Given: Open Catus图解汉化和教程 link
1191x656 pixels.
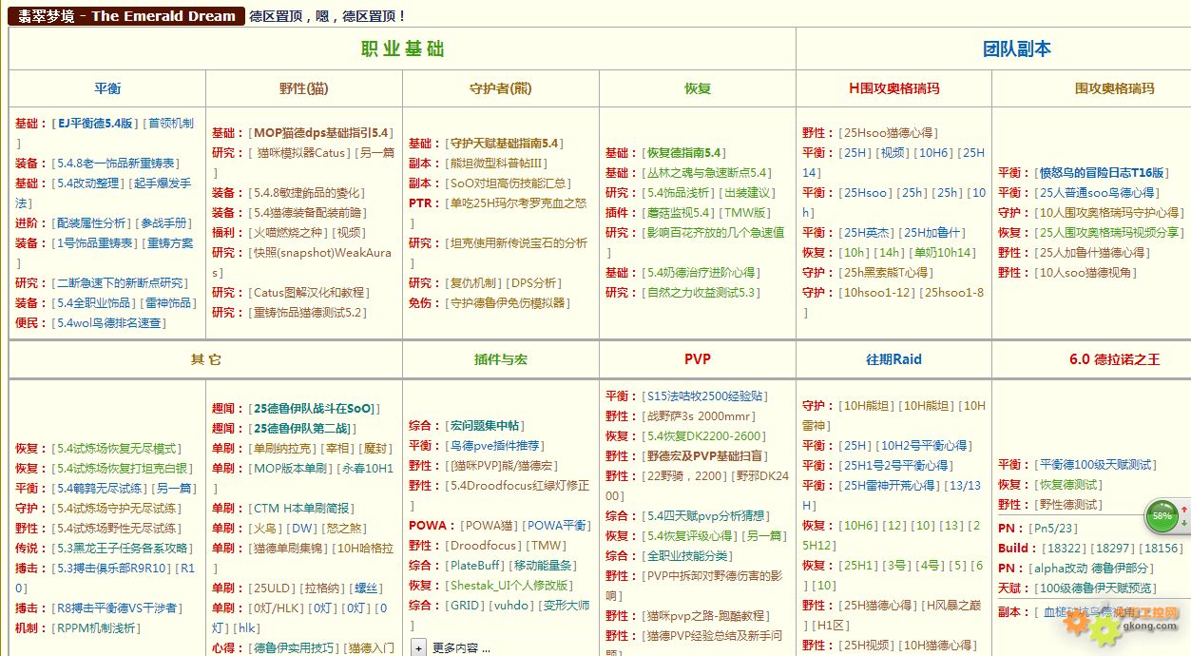Looking at the screenshot, I should point(309,293).
